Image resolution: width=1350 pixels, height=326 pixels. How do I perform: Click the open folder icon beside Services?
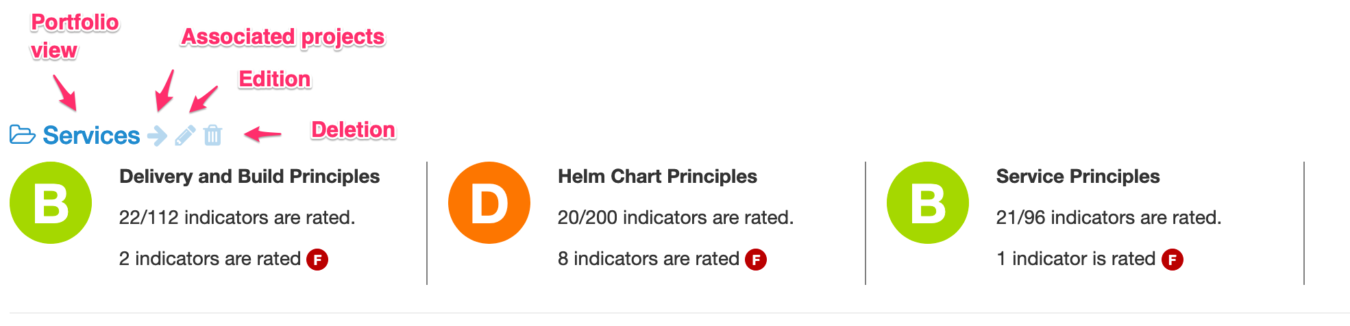point(23,135)
